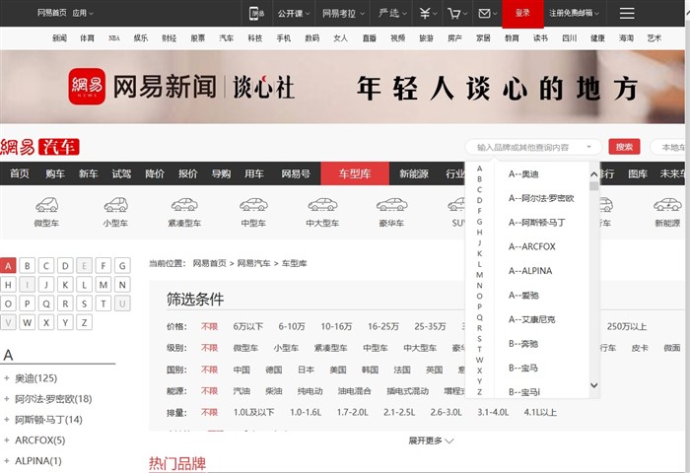The width and height of the screenshot is (690, 473).
Task: Open the mail envelope icon
Action: tap(484, 13)
